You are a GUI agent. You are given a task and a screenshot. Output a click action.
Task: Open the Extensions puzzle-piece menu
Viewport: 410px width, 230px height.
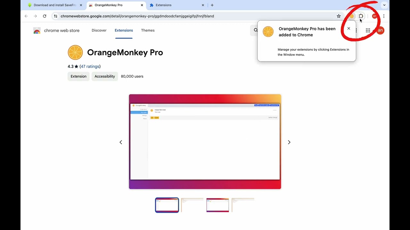click(x=361, y=16)
